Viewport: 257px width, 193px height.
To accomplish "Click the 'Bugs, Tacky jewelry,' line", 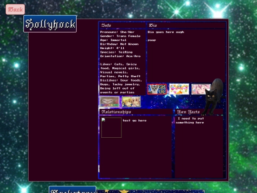I will click(120, 84).
